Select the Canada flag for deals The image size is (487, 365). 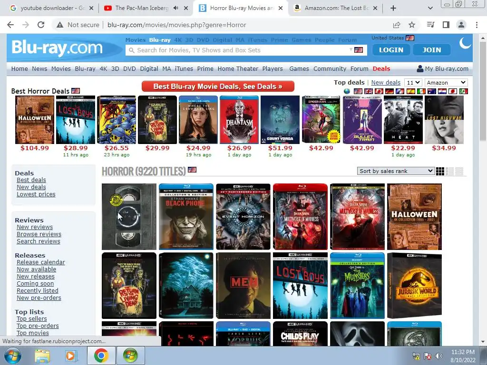click(x=379, y=91)
